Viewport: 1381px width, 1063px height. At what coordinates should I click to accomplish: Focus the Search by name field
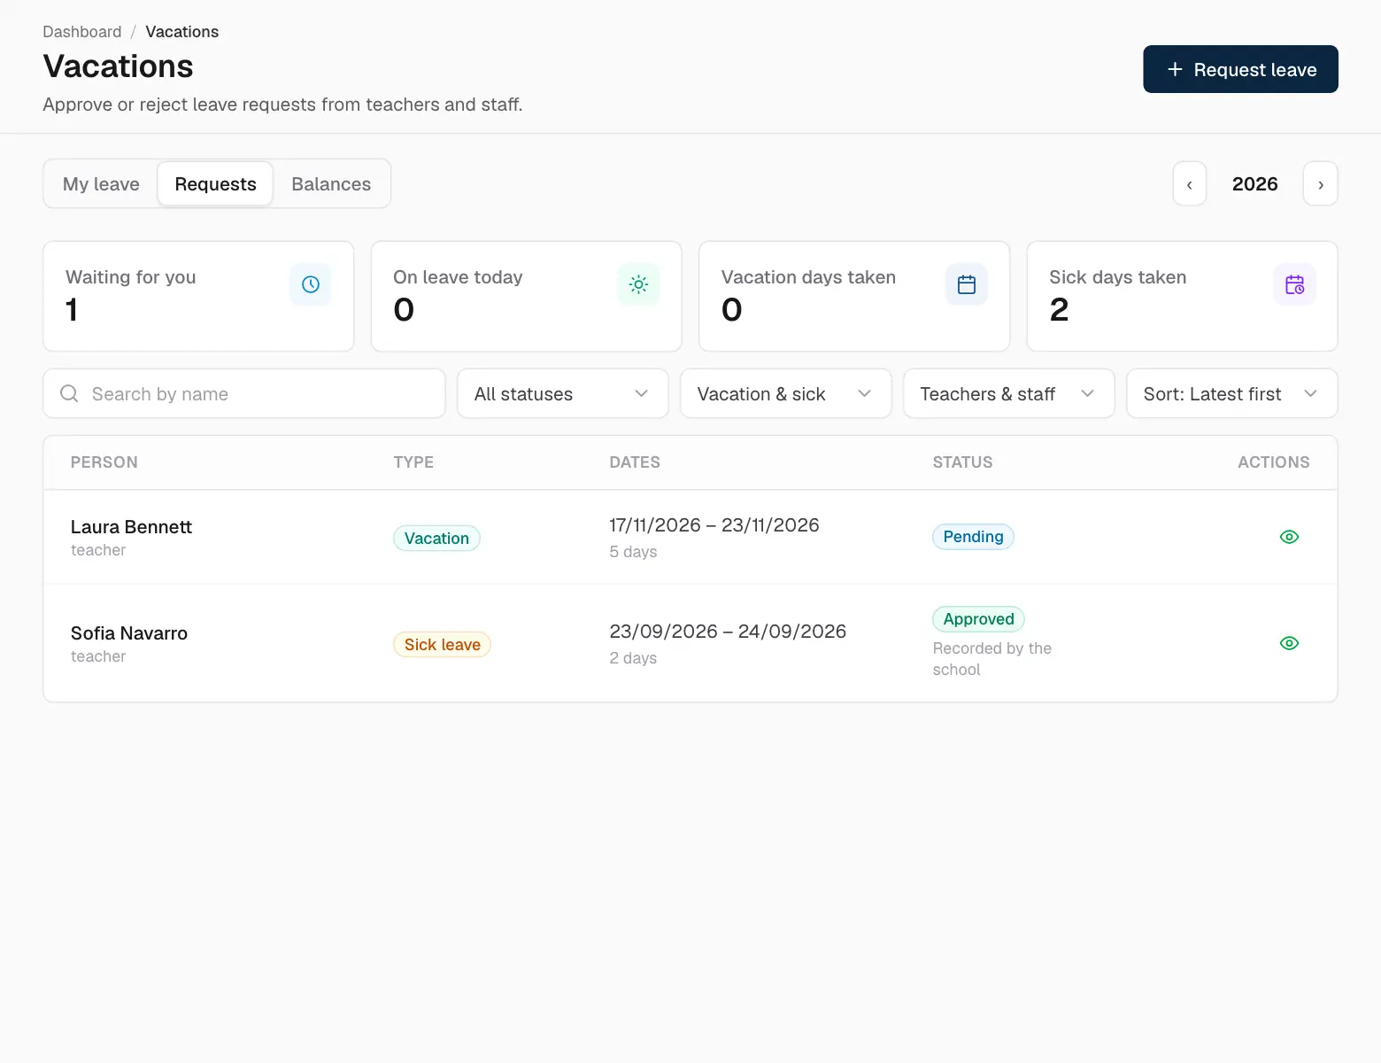(244, 393)
